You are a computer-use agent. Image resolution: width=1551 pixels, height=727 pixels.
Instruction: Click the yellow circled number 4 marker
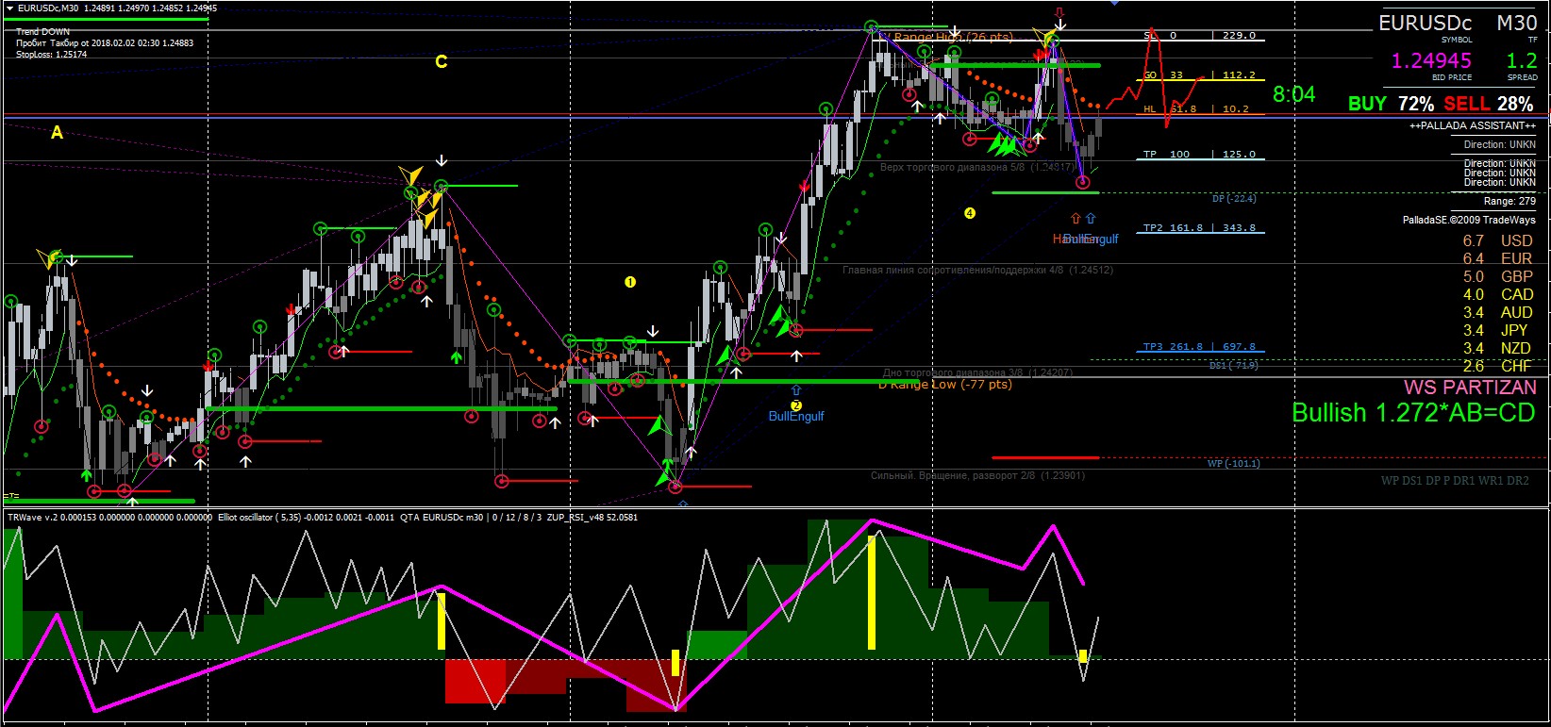tap(970, 213)
